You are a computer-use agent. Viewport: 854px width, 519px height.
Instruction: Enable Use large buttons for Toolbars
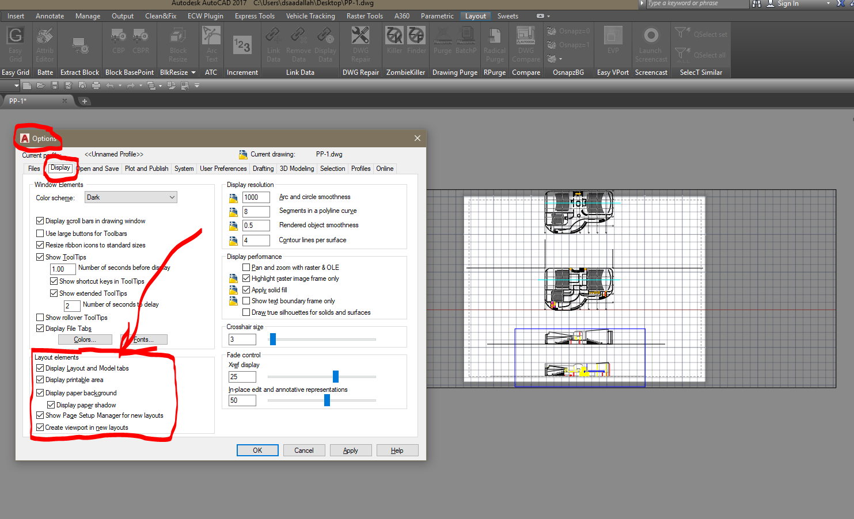[40, 234]
